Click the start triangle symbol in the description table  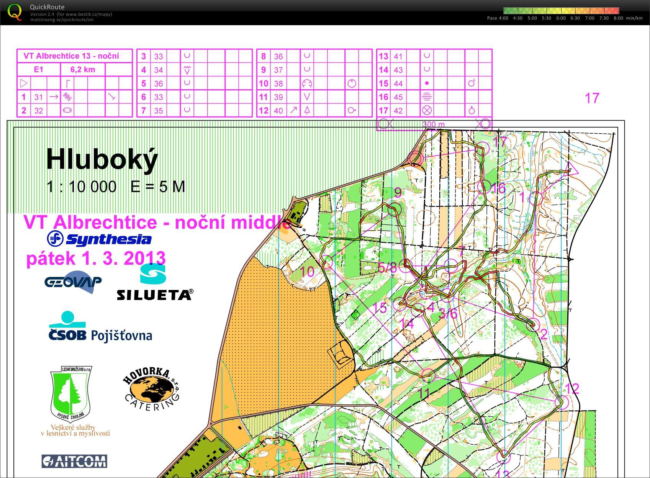point(23,83)
